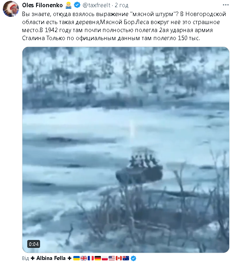Click the blue verified badge beside Oles Filonenko
The width and height of the screenshot is (236, 264).
[77, 5]
